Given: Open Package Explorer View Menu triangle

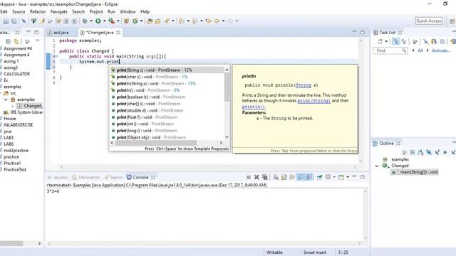Looking at the screenshot, I should tap(37, 41).
